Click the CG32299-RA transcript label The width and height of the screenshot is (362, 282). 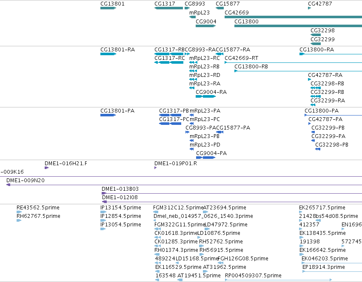click(x=328, y=101)
